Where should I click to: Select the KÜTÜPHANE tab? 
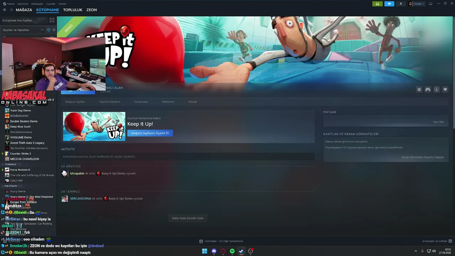pos(48,10)
